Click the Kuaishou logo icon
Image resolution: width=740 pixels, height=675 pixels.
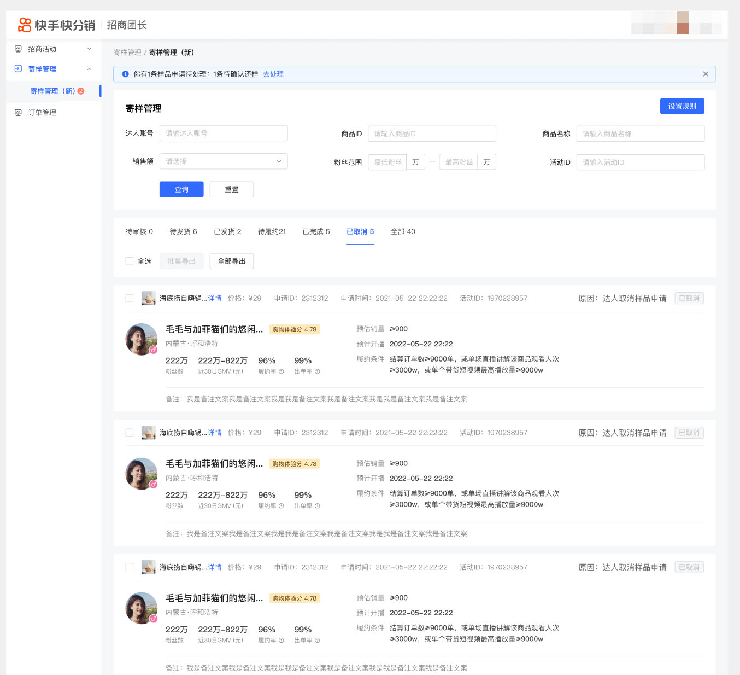pyautogui.click(x=25, y=25)
